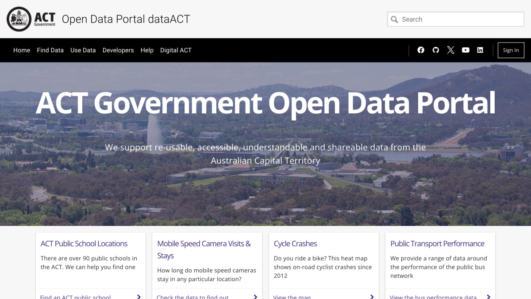Open the Public Transport Performance heading
Viewport: 531px width, 299px height.
[437, 244]
